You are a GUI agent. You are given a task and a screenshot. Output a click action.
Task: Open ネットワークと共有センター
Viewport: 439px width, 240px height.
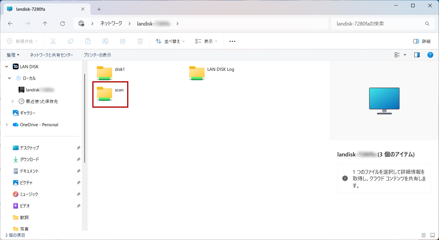tap(51, 55)
